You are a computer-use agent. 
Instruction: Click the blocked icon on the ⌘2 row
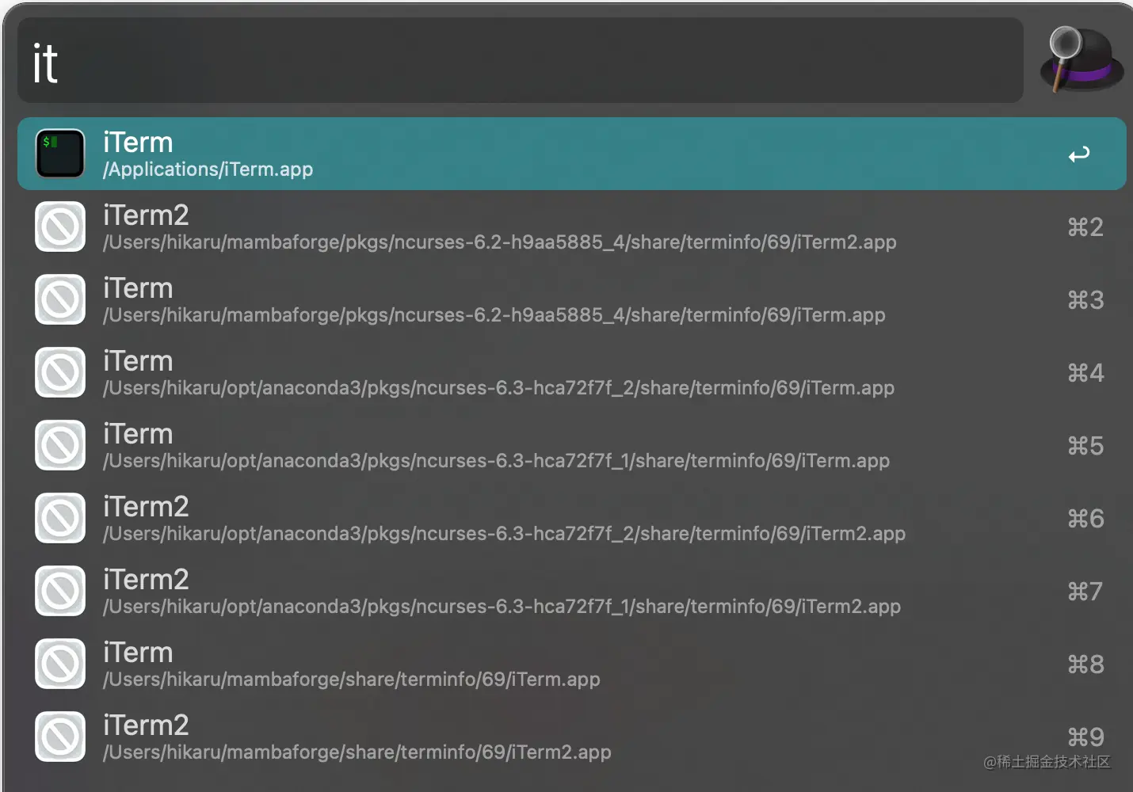(x=60, y=227)
